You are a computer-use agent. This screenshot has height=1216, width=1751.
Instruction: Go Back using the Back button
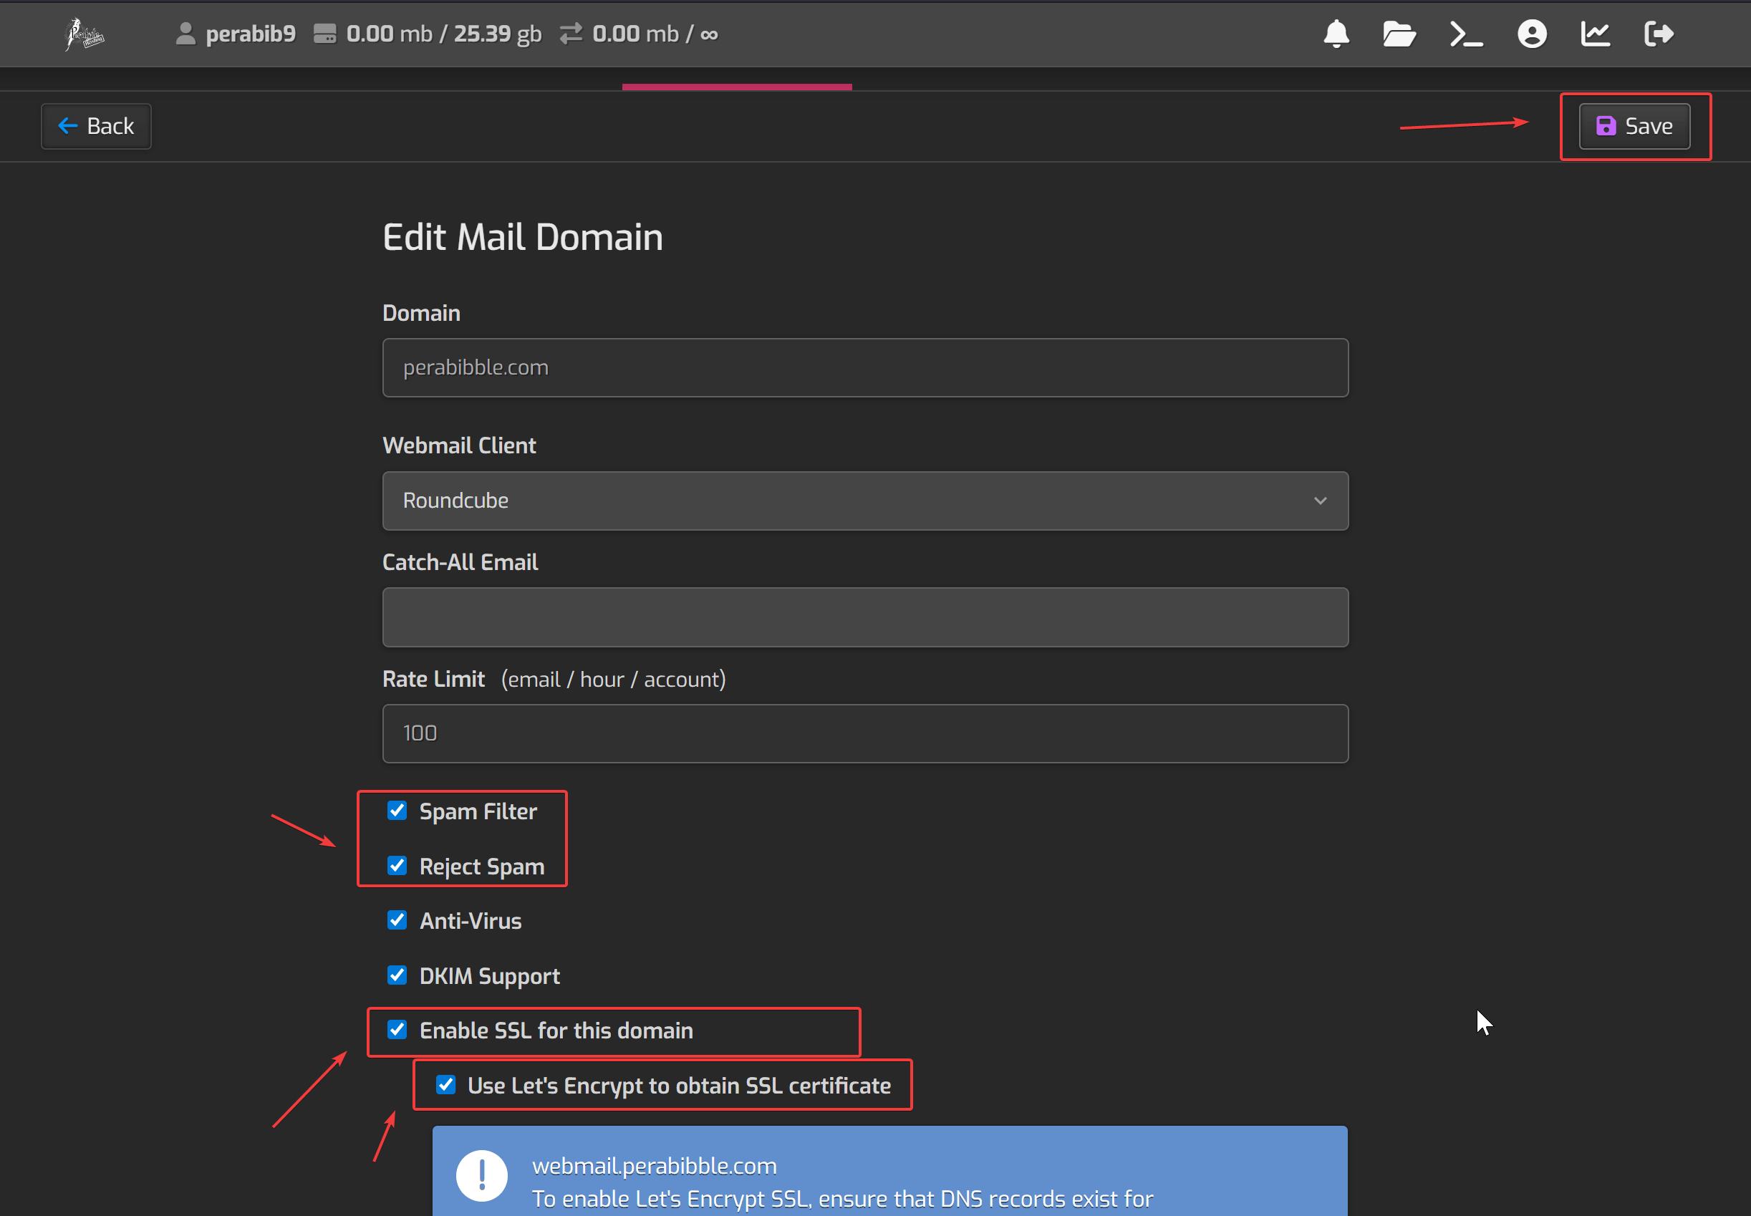(x=96, y=127)
